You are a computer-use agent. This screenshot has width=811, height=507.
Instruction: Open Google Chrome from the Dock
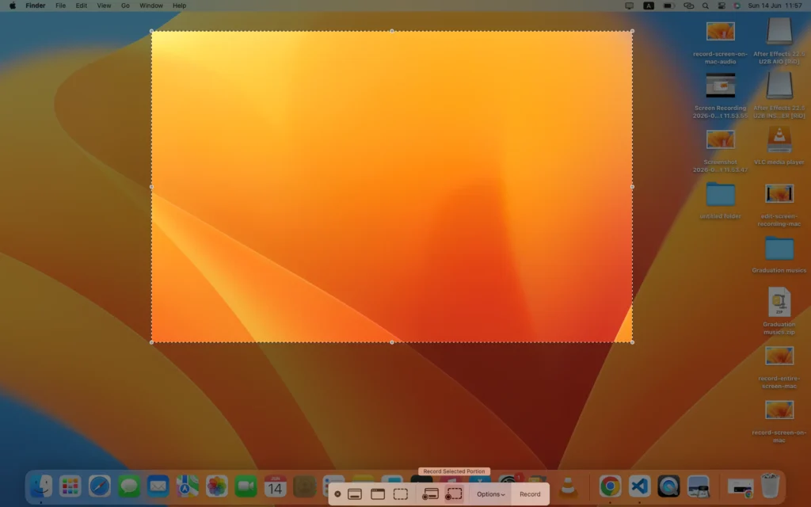pyautogui.click(x=611, y=486)
